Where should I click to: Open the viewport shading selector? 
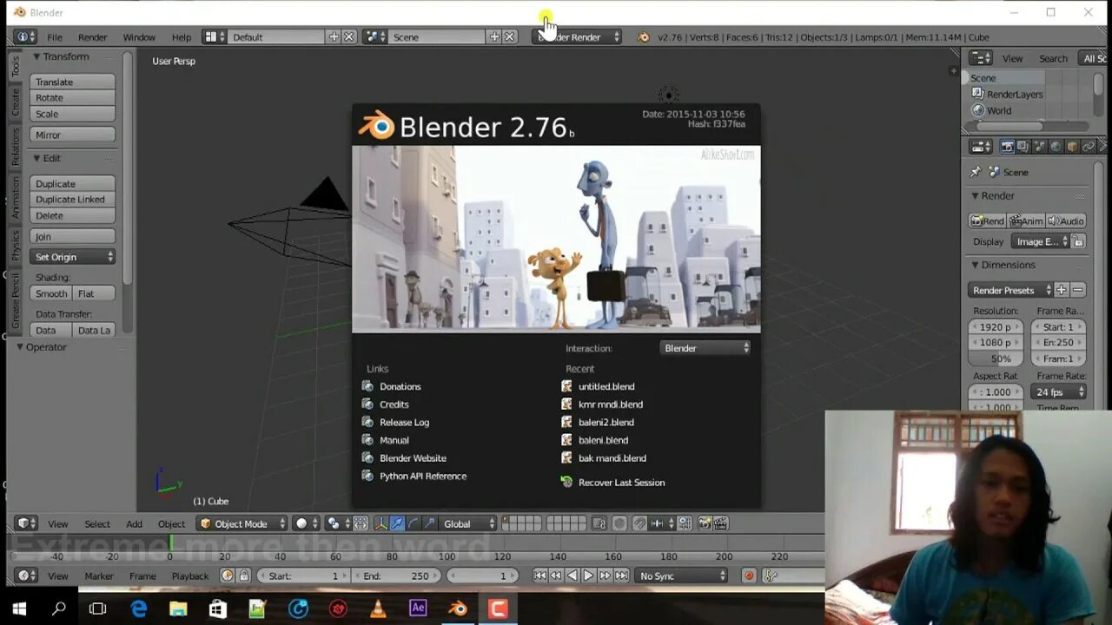[307, 523]
